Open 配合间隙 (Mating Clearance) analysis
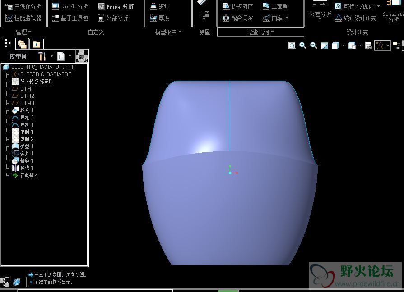 (x=237, y=18)
